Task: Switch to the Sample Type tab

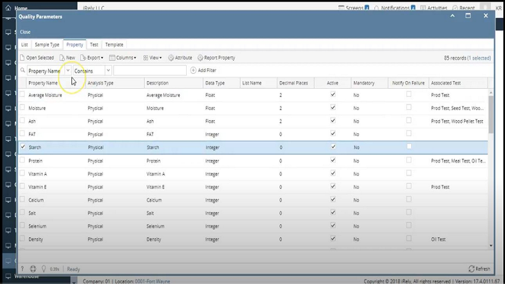Action: click(47, 44)
